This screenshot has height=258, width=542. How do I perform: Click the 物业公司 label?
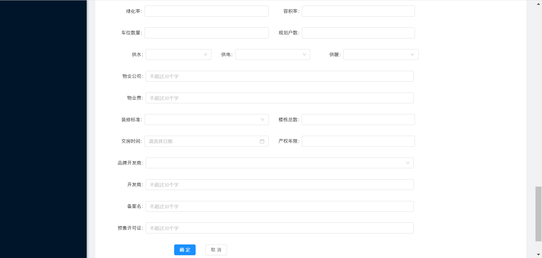(132, 76)
